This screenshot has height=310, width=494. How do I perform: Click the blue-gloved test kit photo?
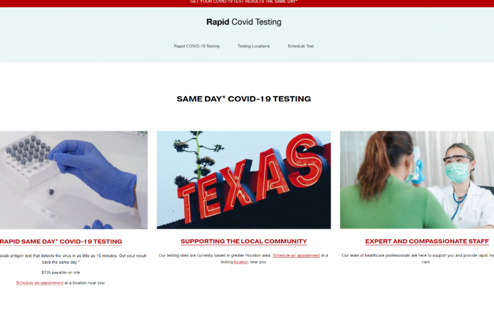click(74, 180)
